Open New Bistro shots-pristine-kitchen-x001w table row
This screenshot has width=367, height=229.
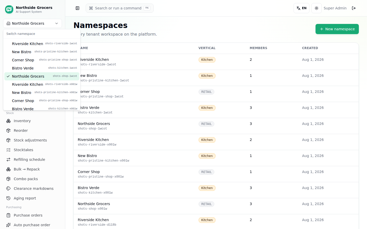[216, 158]
